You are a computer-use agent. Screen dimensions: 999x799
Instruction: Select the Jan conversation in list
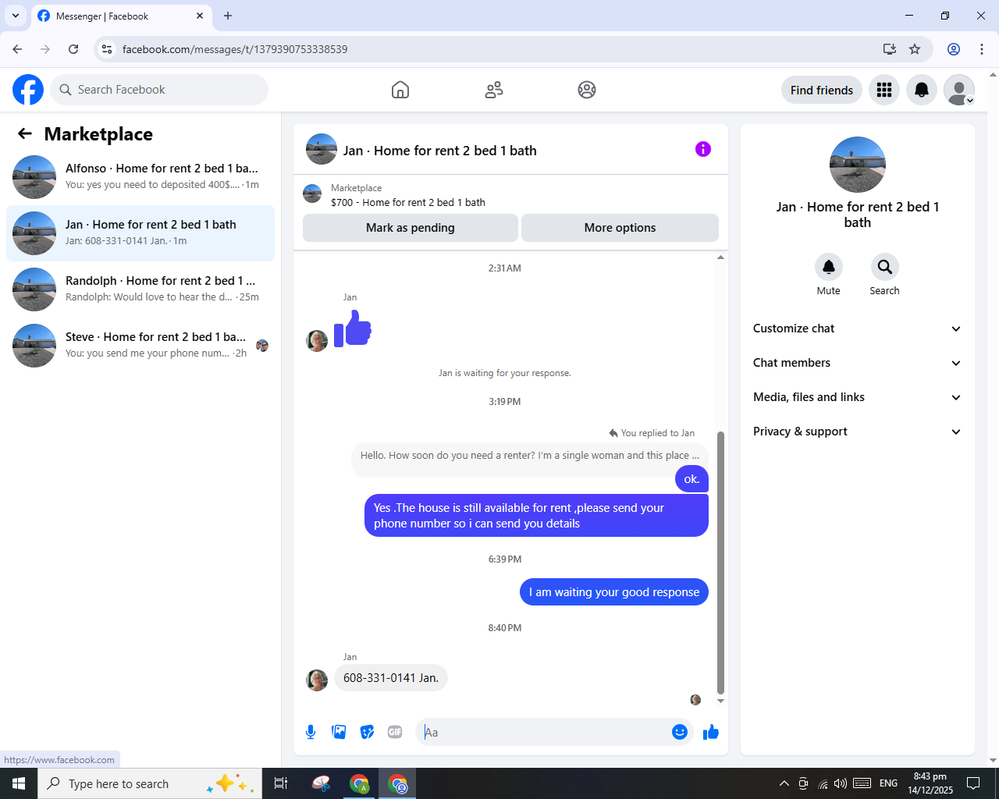click(140, 233)
